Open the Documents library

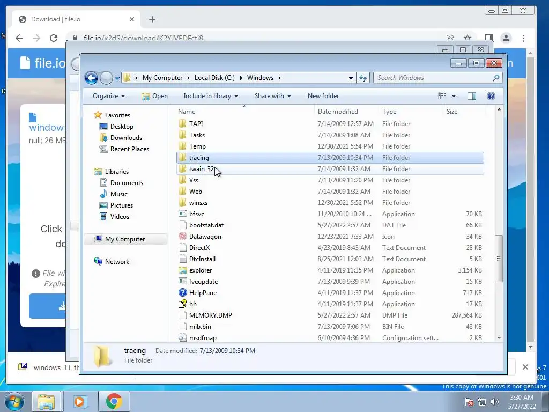[x=127, y=183]
